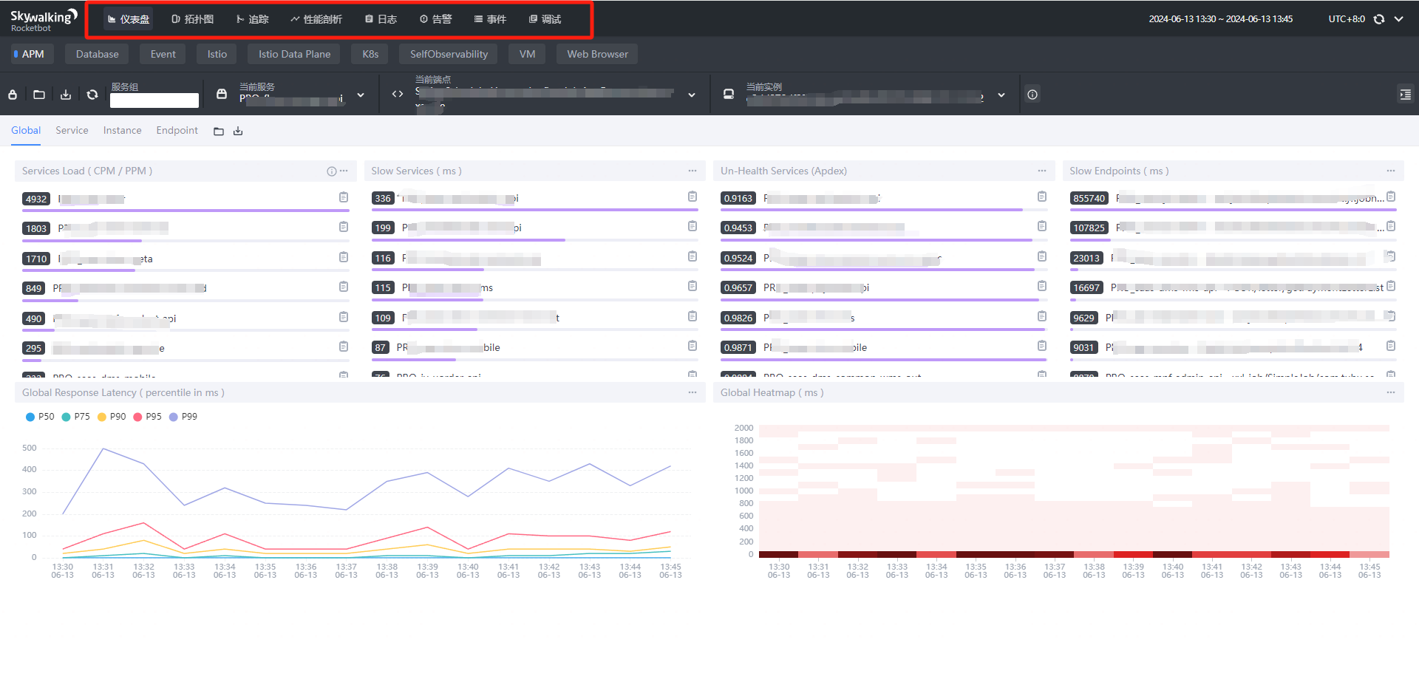Image resolution: width=1419 pixels, height=679 pixels.
Task: Click Services Load panel info icon
Action: coord(332,171)
